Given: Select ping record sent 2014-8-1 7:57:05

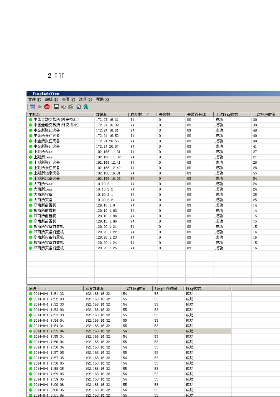Looking at the screenshot, I should click(129, 353).
